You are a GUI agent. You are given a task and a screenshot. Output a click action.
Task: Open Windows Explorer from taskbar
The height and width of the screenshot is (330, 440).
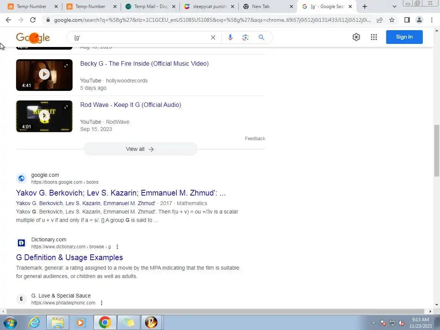58,322
